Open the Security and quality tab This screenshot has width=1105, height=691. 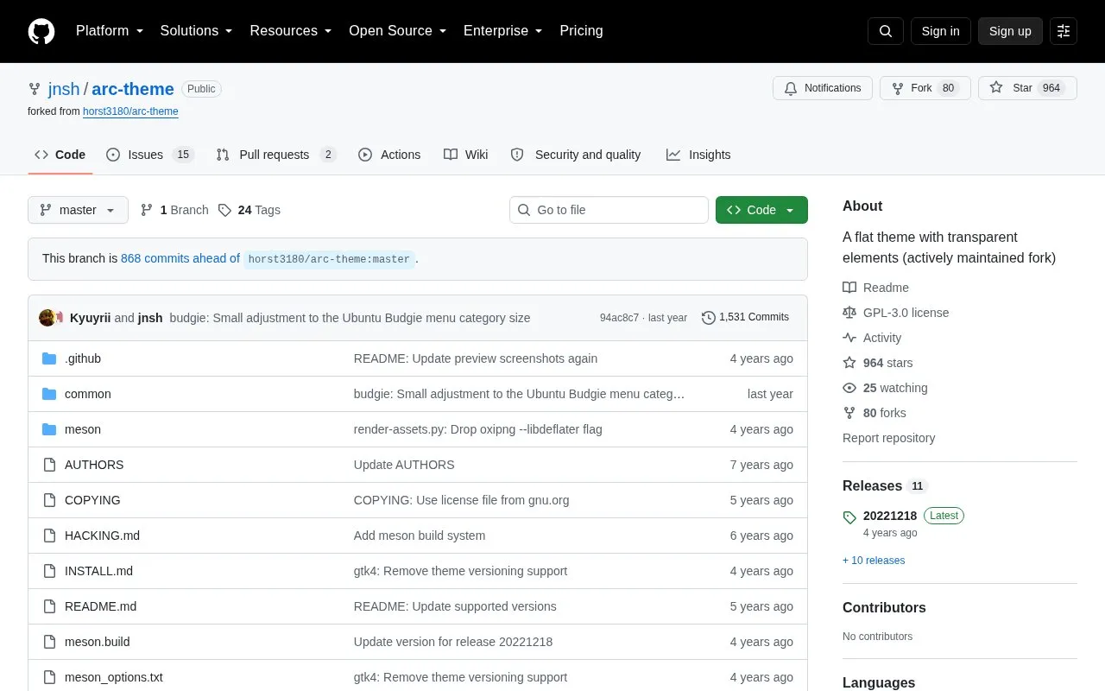tap(576, 155)
